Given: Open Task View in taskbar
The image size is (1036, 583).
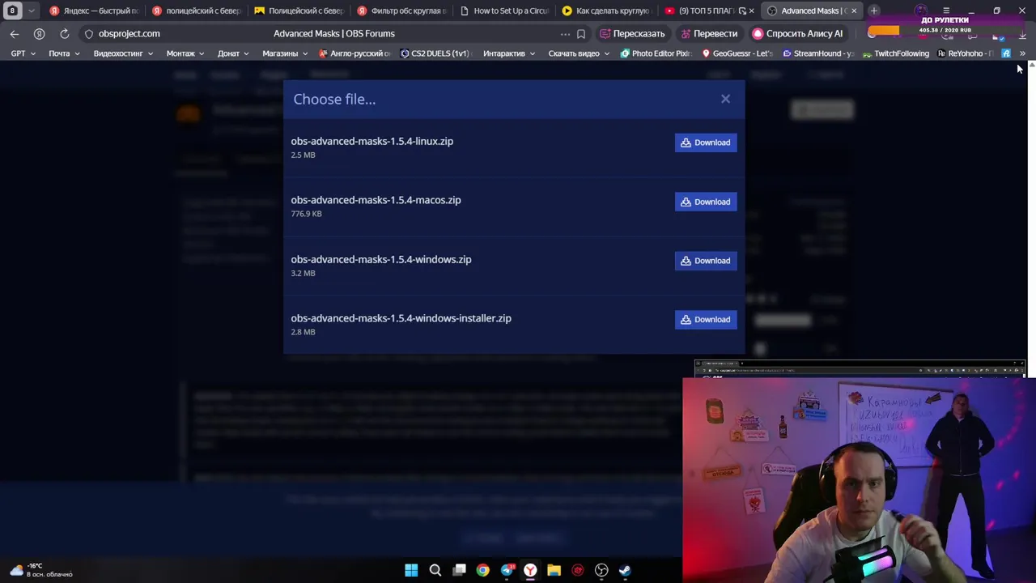Looking at the screenshot, I should pos(459,570).
